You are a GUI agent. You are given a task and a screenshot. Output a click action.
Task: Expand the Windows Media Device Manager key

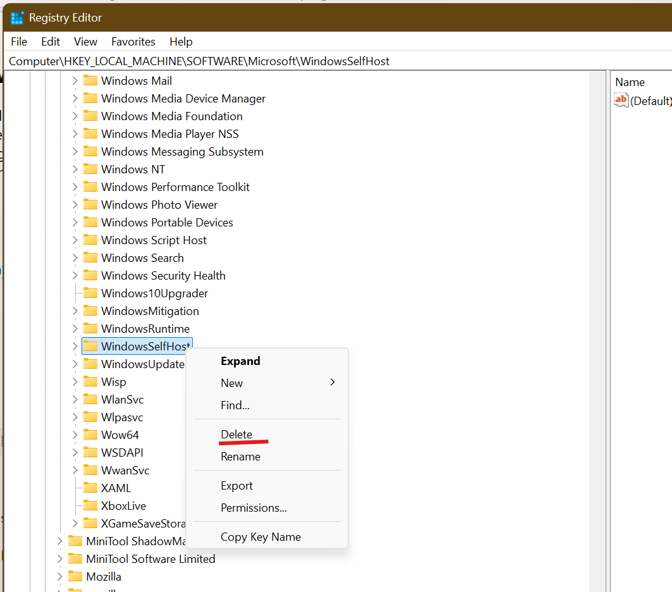pos(75,98)
